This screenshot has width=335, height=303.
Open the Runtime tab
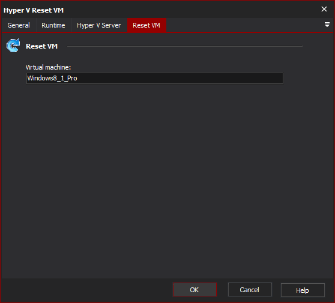[x=53, y=25]
